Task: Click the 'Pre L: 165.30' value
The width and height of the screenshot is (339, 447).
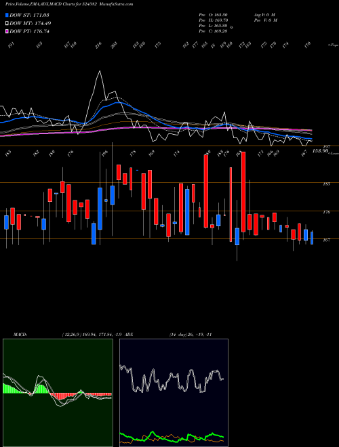Action: tap(213, 26)
